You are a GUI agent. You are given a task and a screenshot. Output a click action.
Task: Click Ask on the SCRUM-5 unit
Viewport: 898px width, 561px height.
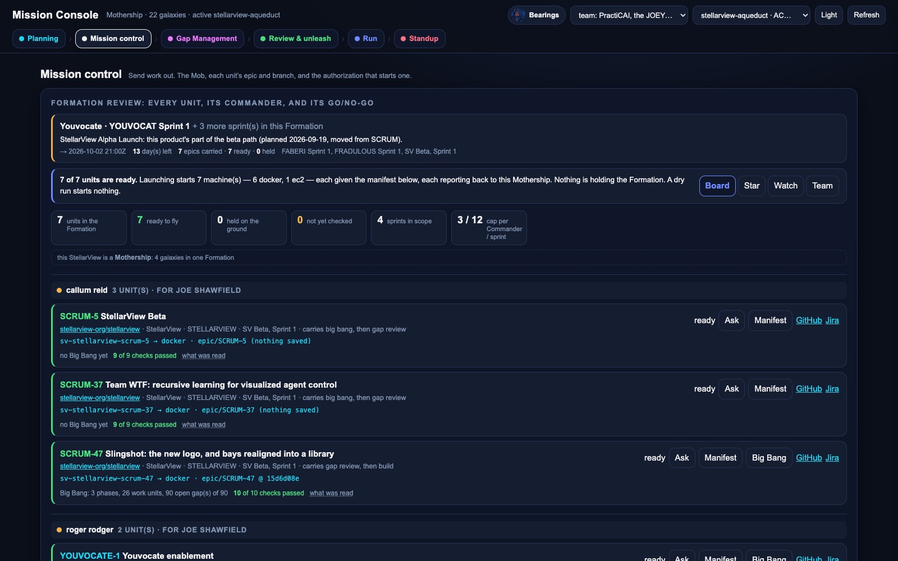pos(731,320)
